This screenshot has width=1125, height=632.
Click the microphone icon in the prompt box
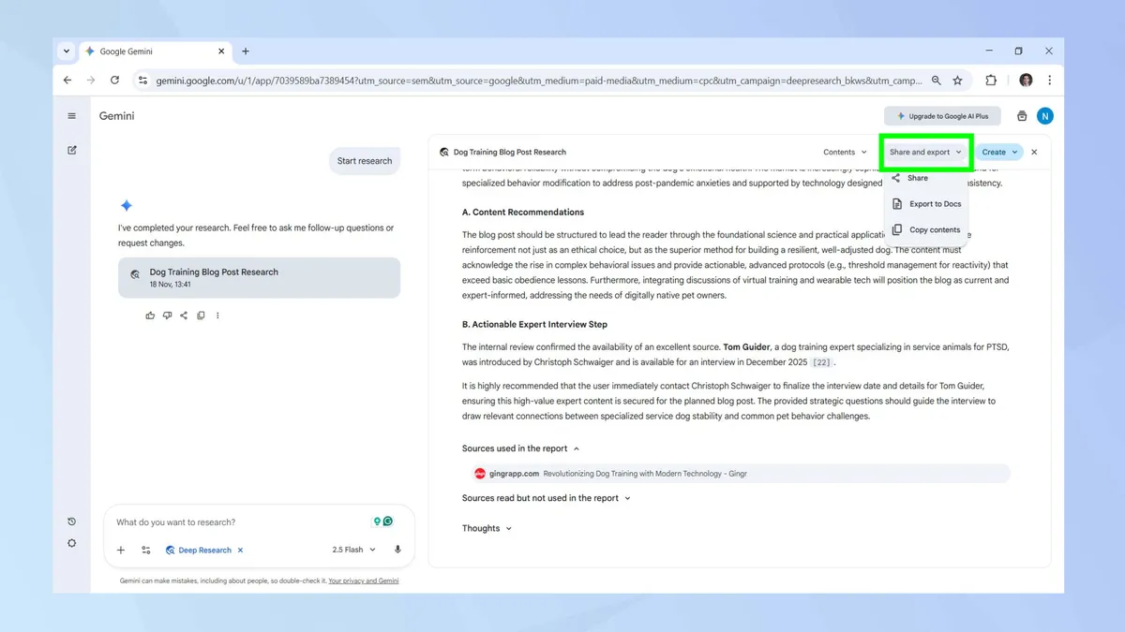(x=397, y=550)
